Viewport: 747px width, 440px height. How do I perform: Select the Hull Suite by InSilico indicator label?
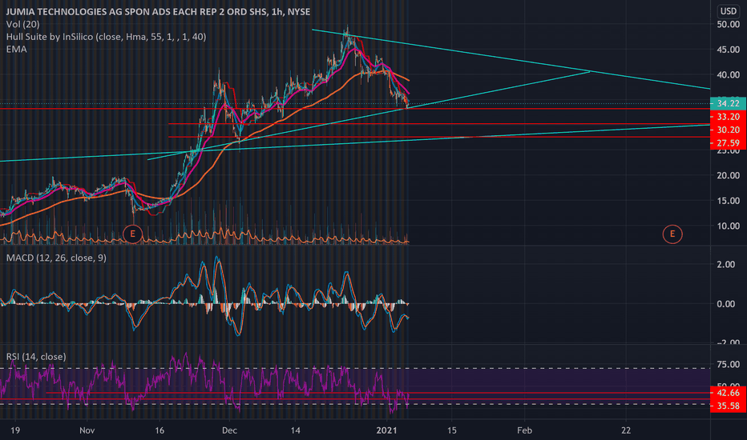(106, 37)
